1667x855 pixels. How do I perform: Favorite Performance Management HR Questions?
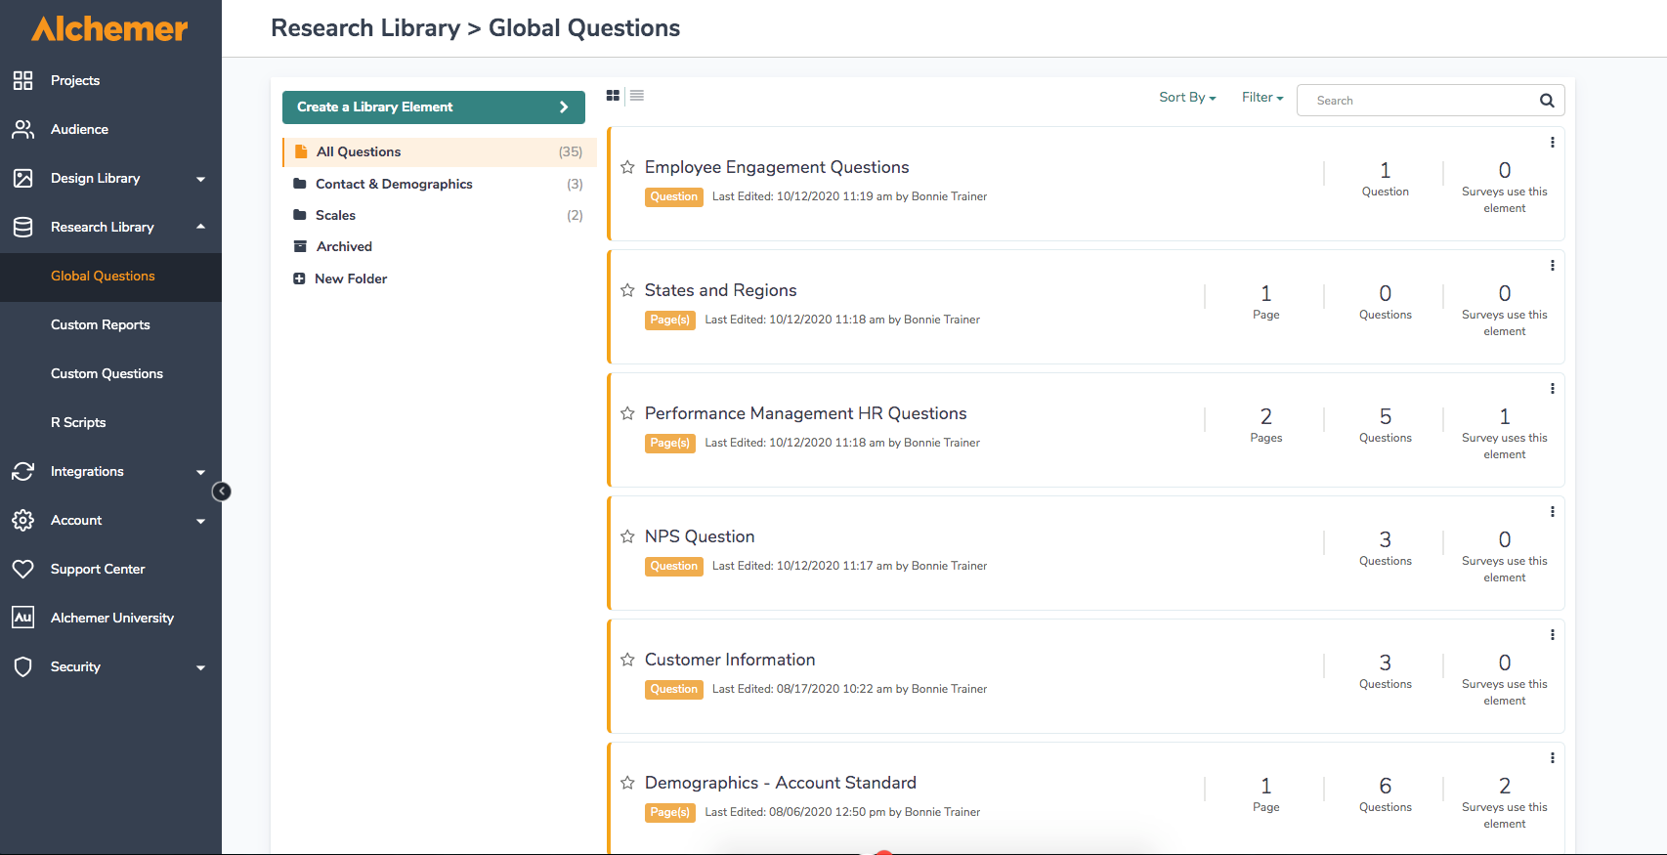(x=627, y=413)
